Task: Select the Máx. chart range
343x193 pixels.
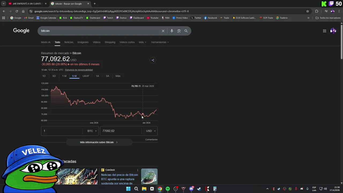Action: (x=118, y=76)
